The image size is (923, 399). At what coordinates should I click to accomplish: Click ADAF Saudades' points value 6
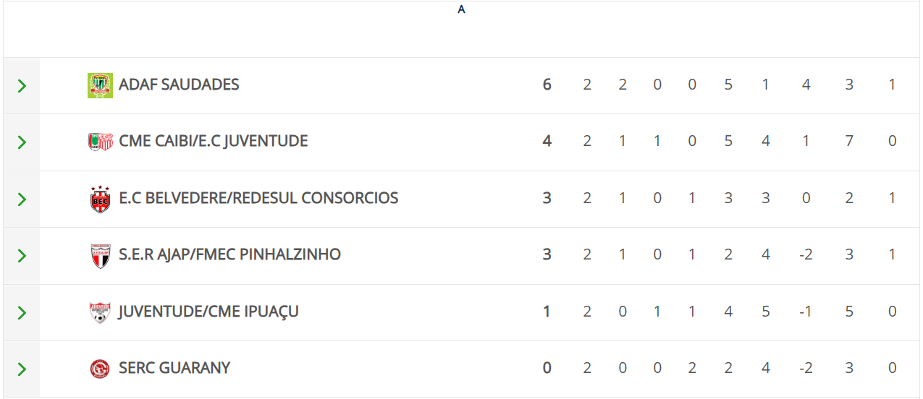[547, 85]
